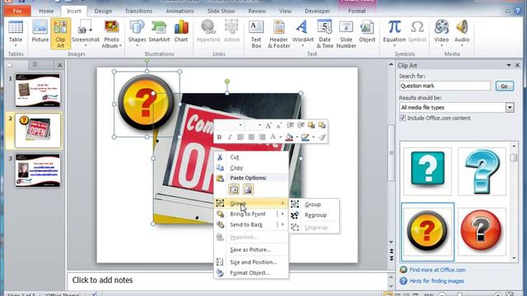The height and width of the screenshot is (296, 527).
Task: Select slide 3 thumbnail
Action: pos(38,170)
